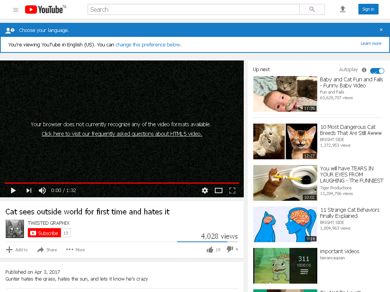Subscribe to TWISTED GRAPHIX
Image resolution: width=390 pixels, height=292 pixels.
(44, 233)
